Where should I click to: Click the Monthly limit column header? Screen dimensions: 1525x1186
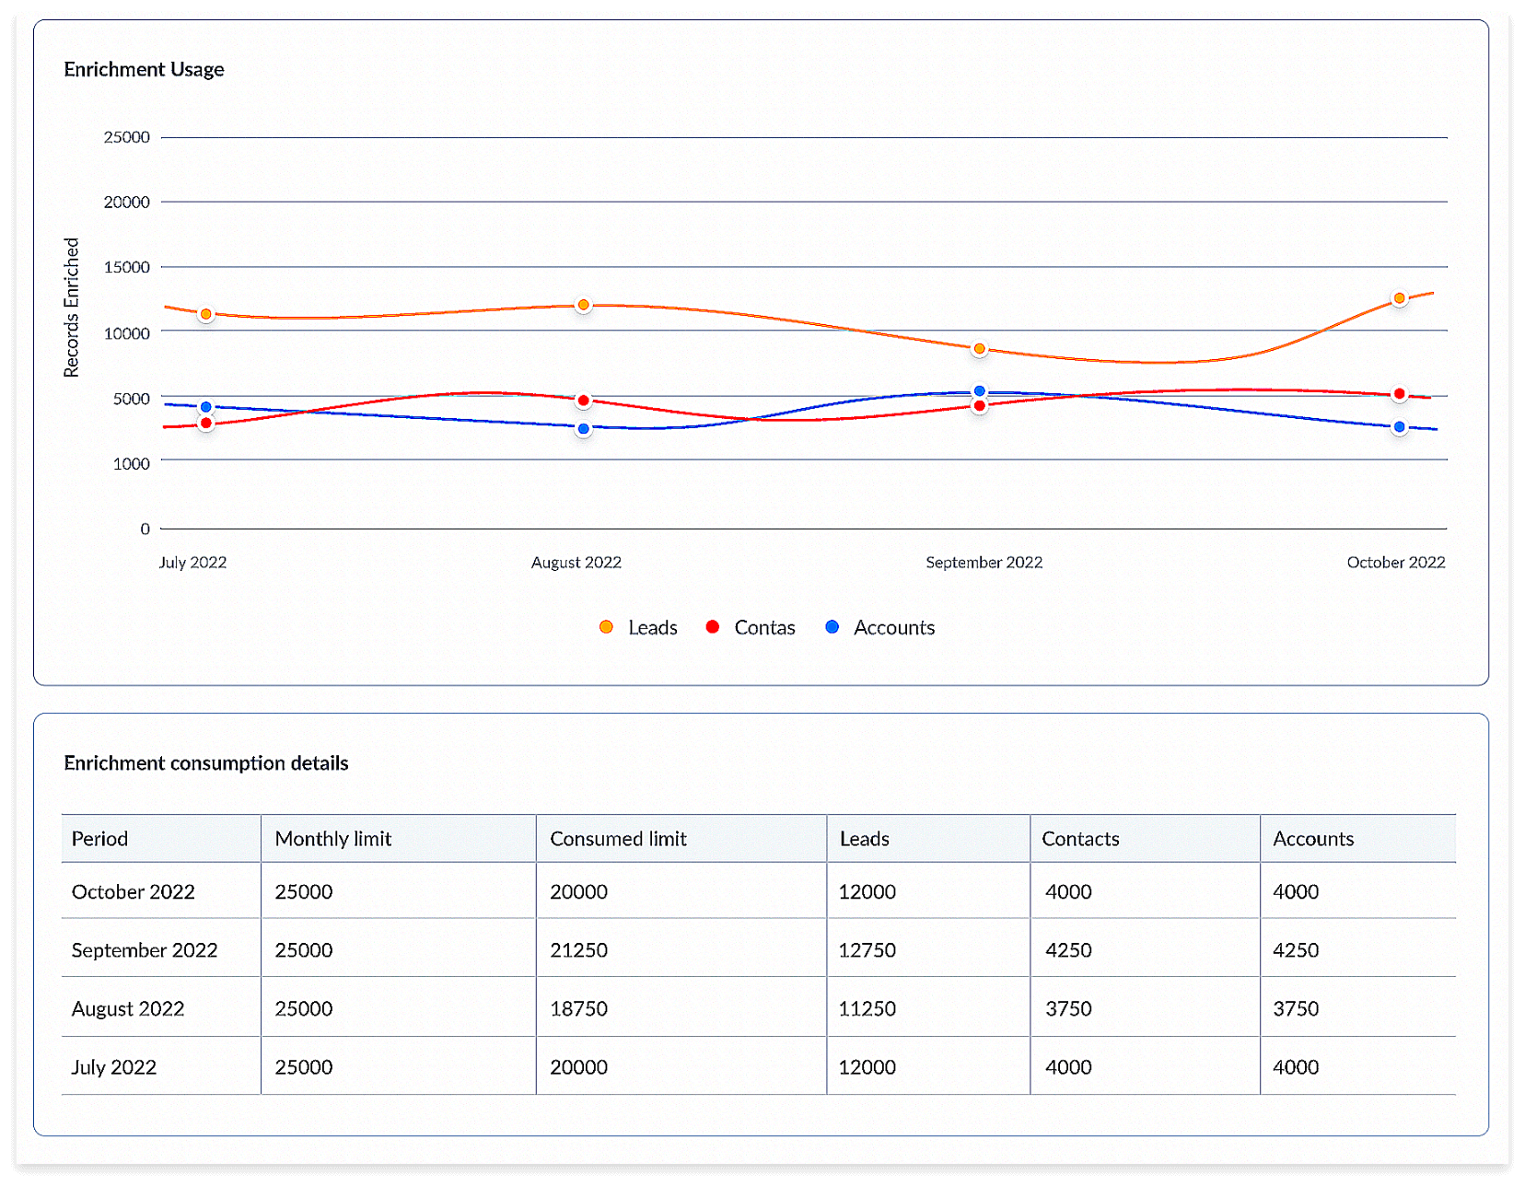click(399, 839)
